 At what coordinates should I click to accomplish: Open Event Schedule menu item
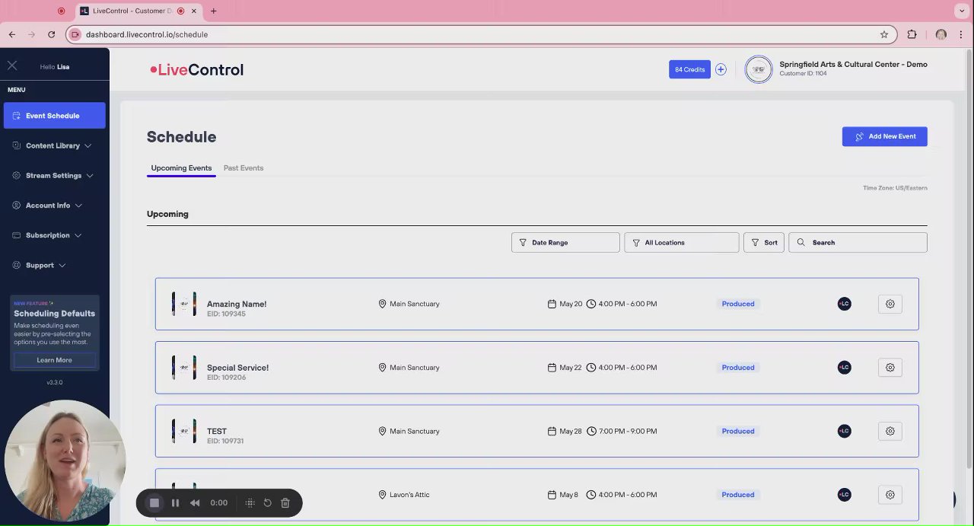[x=54, y=116]
